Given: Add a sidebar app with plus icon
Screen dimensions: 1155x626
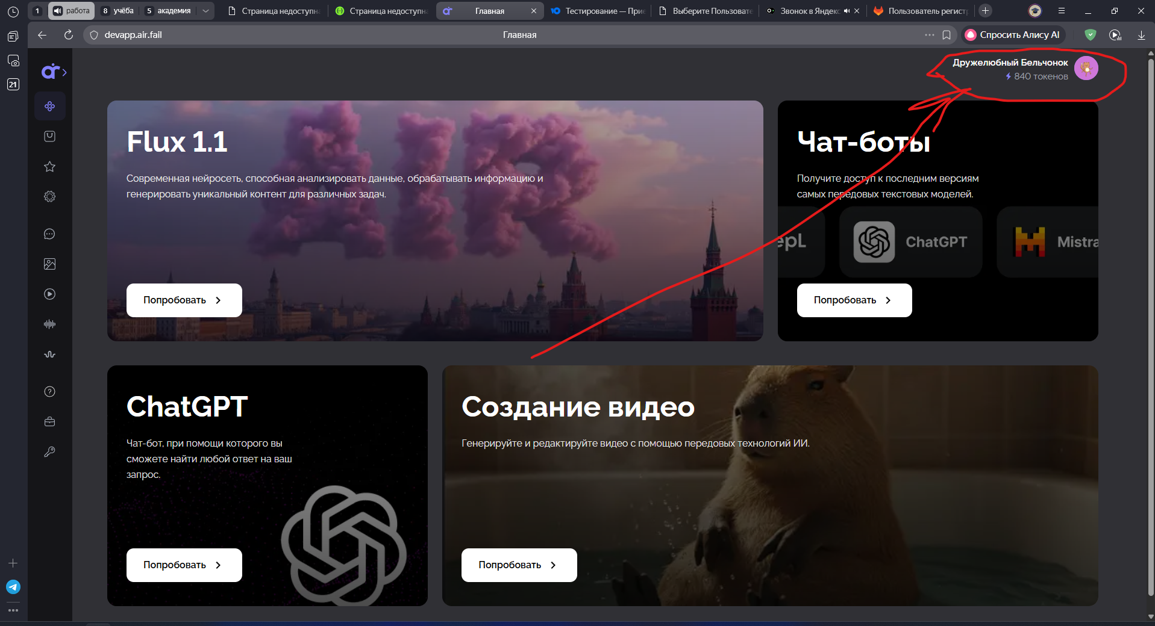Looking at the screenshot, I should click(x=13, y=563).
